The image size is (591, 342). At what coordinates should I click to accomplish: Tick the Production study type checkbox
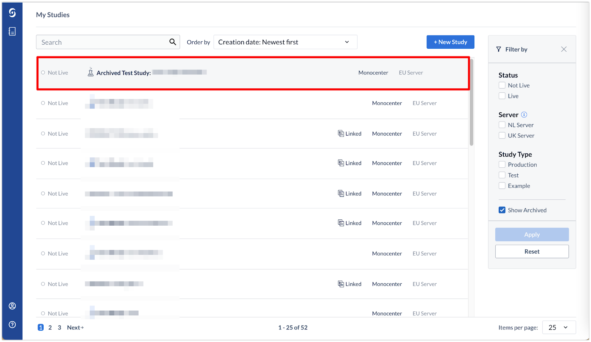(x=502, y=165)
